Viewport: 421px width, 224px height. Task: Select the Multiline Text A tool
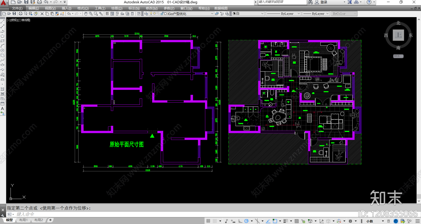click(x=2, y=109)
